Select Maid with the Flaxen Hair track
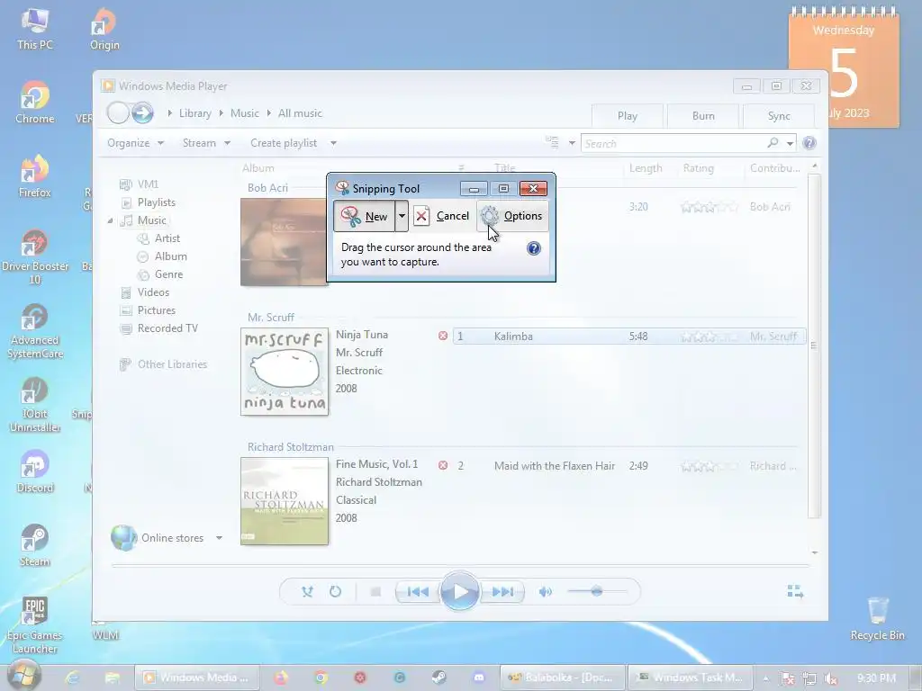The height and width of the screenshot is (691, 922). pos(555,466)
